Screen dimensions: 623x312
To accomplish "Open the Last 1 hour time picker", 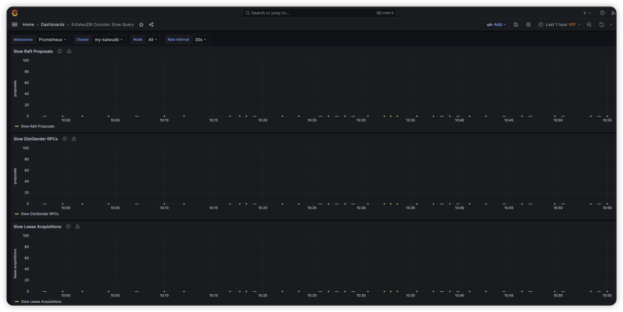I will (560, 25).
